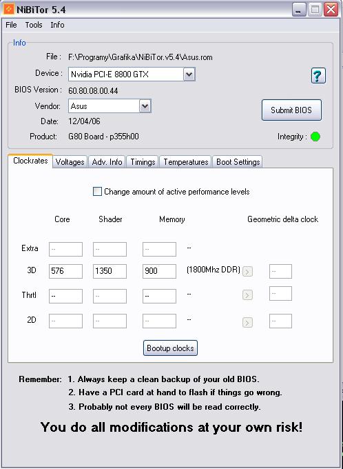Switch to the Voltages tab
The width and height of the screenshot is (343, 469).
point(70,162)
